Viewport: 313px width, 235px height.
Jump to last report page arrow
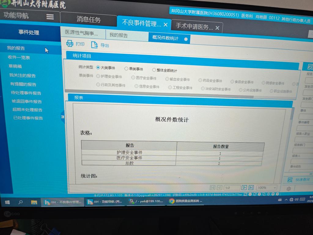251,188
